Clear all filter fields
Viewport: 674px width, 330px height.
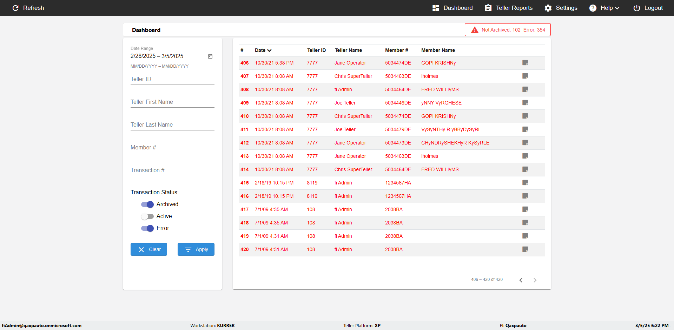pyautogui.click(x=149, y=249)
